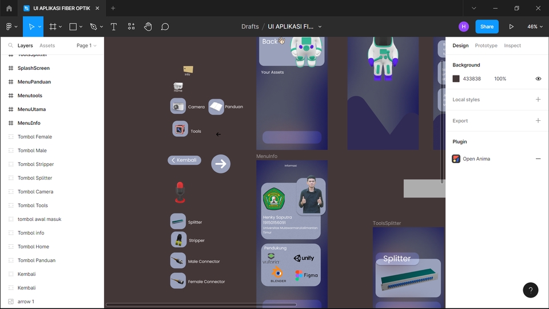The width and height of the screenshot is (549, 309).
Task: Select the Tombol Female layer
Action: click(35, 137)
